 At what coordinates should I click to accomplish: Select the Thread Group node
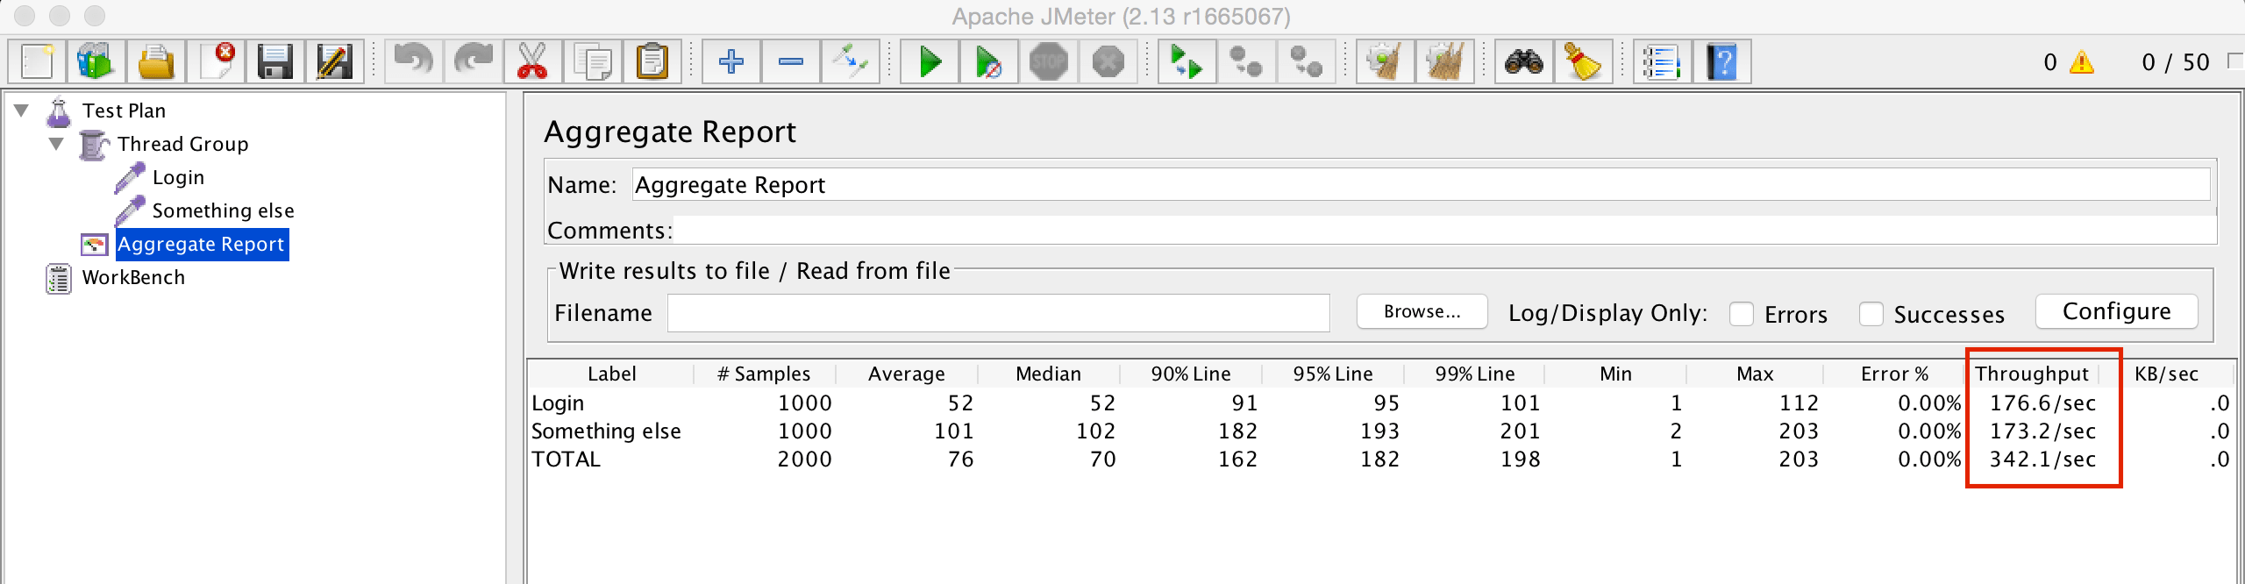182,144
